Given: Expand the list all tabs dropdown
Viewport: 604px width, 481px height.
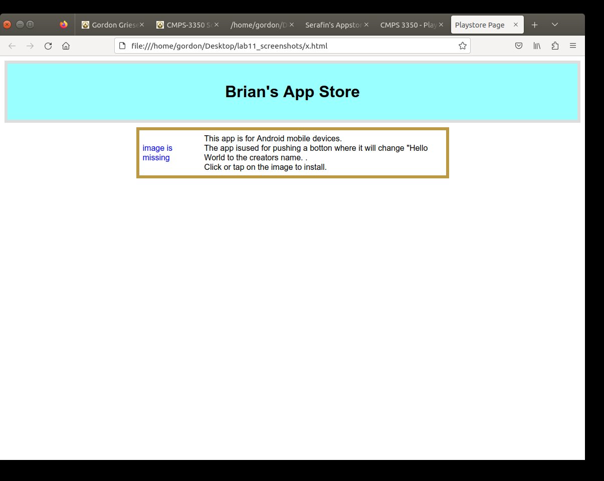Looking at the screenshot, I should click(x=554, y=25).
